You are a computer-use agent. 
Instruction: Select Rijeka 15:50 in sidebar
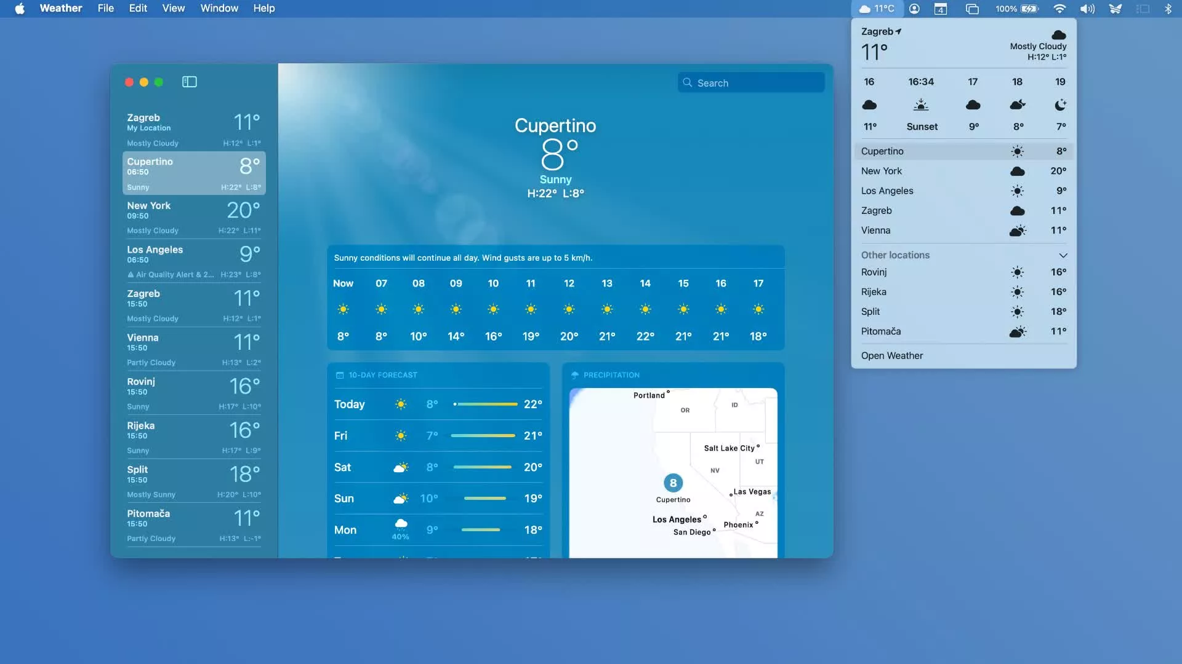194,437
